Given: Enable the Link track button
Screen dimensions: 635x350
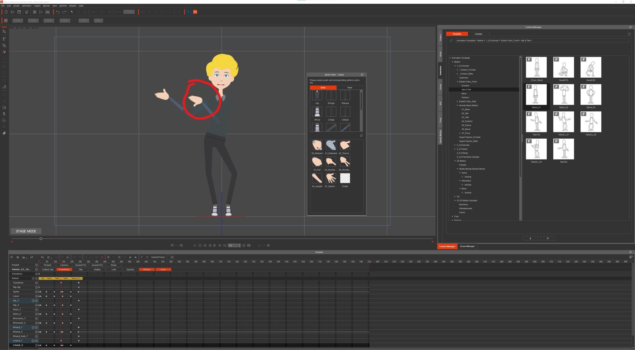Looking at the screenshot, I should tap(114, 269).
